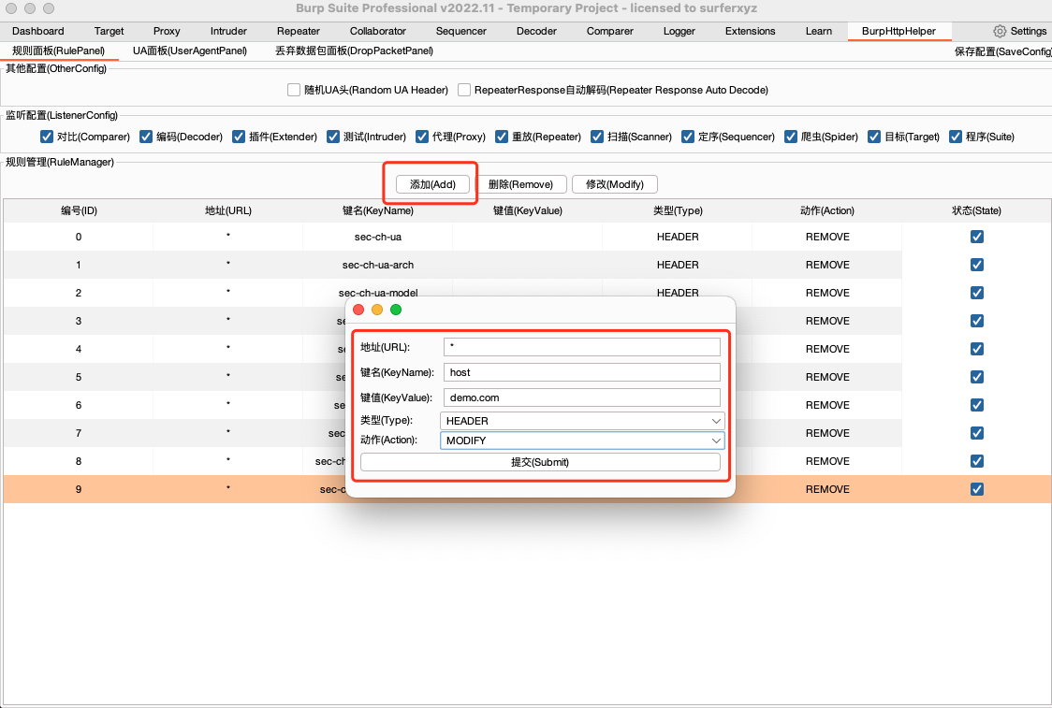Disable state checkbox for rule 8
Viewport: 1052px width, 708px height.
[x=977, y=461]
